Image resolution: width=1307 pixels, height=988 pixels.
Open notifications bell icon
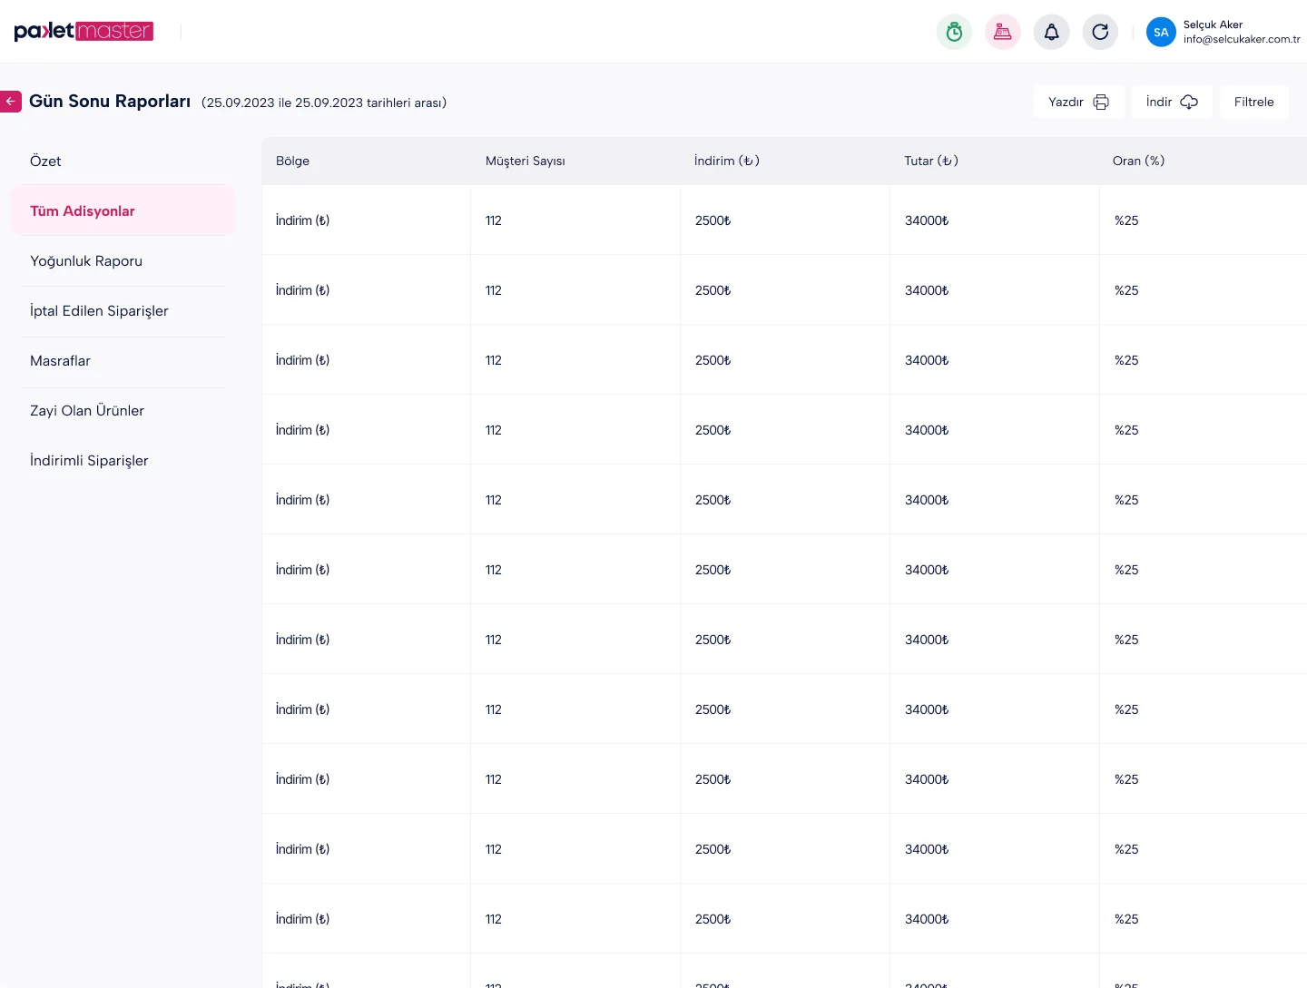coord(1051,32)
